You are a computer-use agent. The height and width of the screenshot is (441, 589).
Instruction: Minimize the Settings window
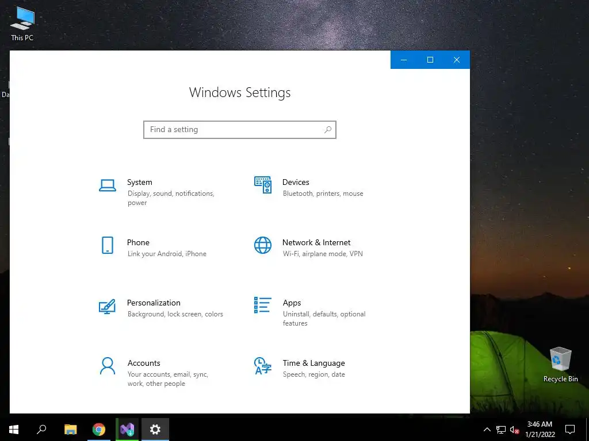pos(404,60)
